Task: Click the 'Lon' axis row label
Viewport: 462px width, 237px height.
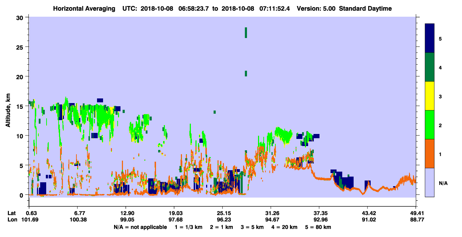Action: pos(12,220)
